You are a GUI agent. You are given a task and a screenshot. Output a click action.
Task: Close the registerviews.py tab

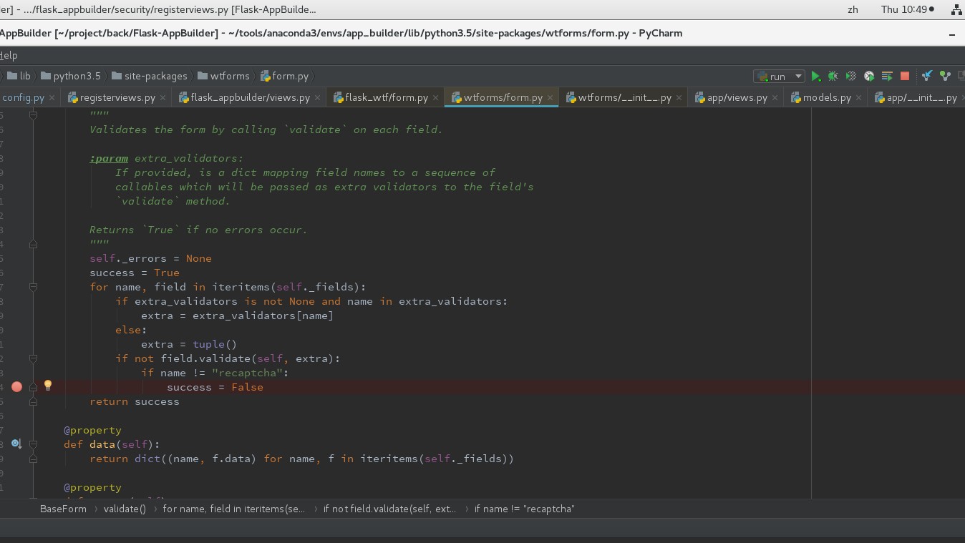point(163,98)
